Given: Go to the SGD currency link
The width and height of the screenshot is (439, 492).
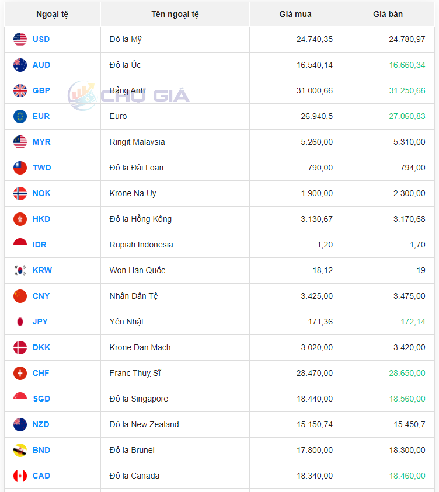Looking at the screenshot, I should pos(41,399).
